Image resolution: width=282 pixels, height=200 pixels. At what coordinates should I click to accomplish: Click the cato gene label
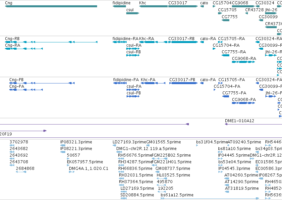point(204,3)
